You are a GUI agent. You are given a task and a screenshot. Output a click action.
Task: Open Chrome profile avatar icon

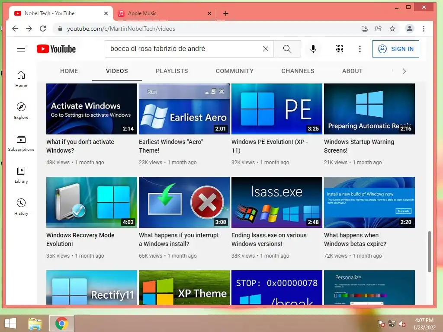coord(409,29)
